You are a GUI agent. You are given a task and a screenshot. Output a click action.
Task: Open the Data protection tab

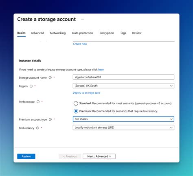click(83, 33)
